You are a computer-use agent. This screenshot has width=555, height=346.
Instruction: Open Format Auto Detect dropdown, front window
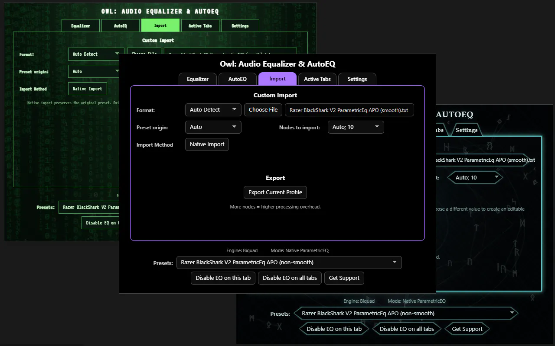click(213, 110)
